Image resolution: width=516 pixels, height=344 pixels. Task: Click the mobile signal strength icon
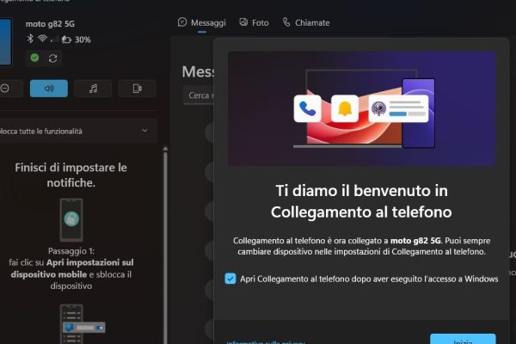tap(55, 40)
